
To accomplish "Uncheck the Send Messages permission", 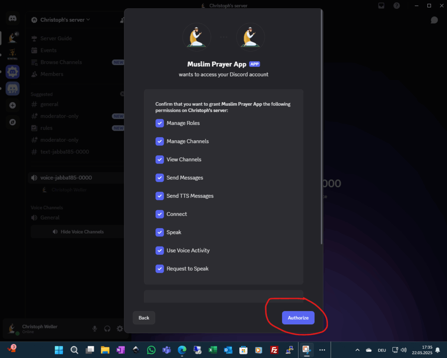I will click(160, 177).
